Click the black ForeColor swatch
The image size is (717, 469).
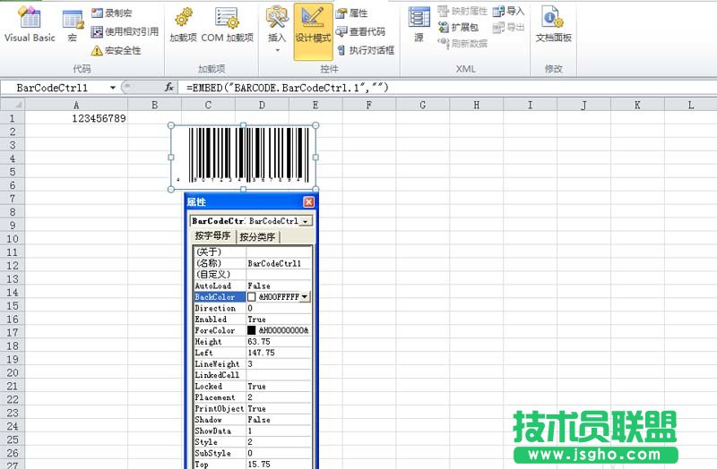click(x=252, y=330)
